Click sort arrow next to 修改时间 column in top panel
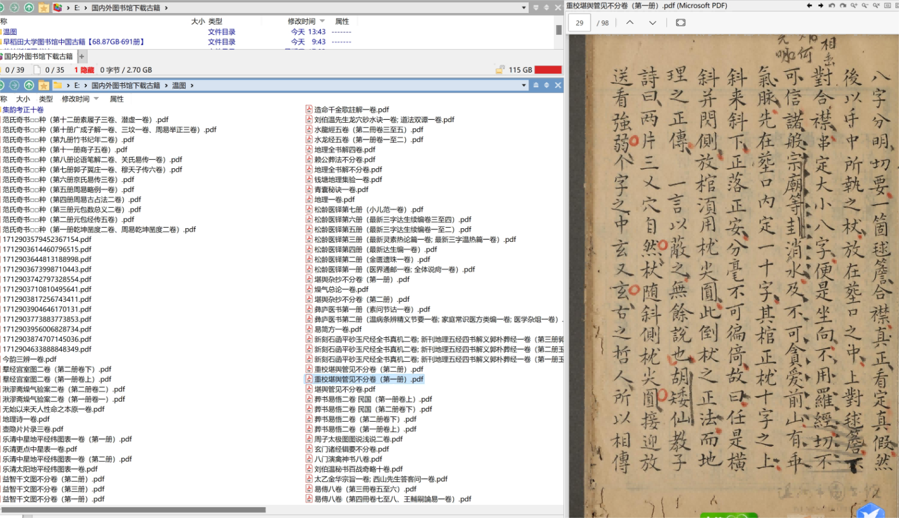Image resolution: width=899 pixels, height=518 pixels. coord(322,22)
